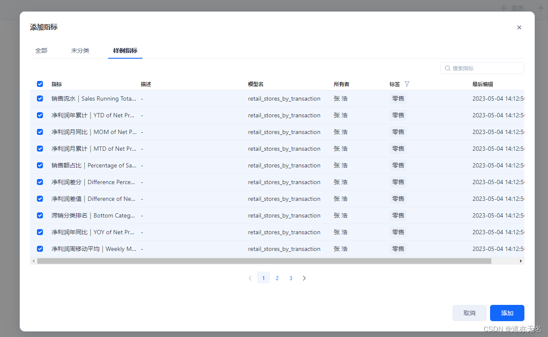Click the filter funnel icon next to 标签

pyautogui.click(x=407, y=84)
